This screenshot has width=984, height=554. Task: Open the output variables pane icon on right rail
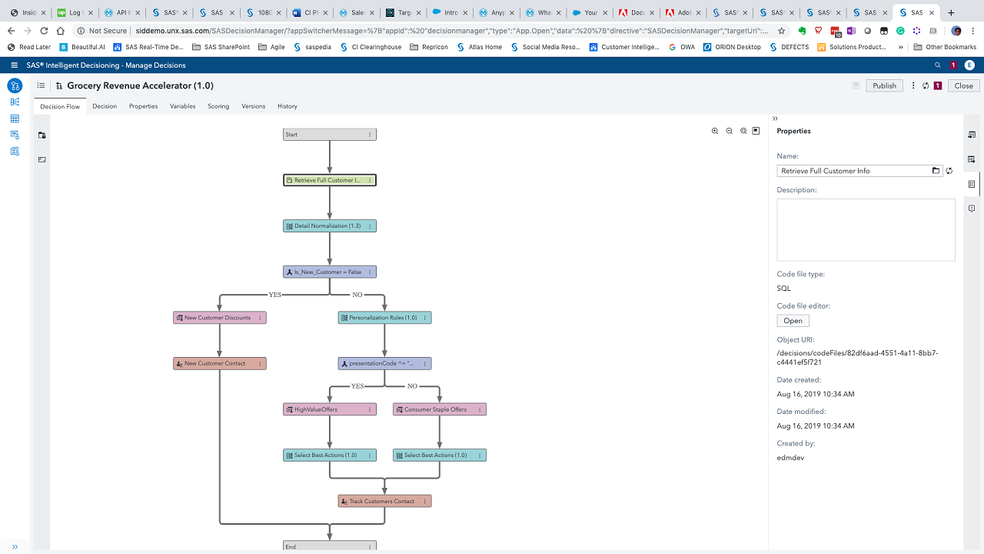(972, 159)
